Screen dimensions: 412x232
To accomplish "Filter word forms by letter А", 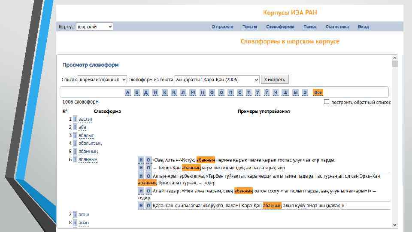I will tap(128, 92).
